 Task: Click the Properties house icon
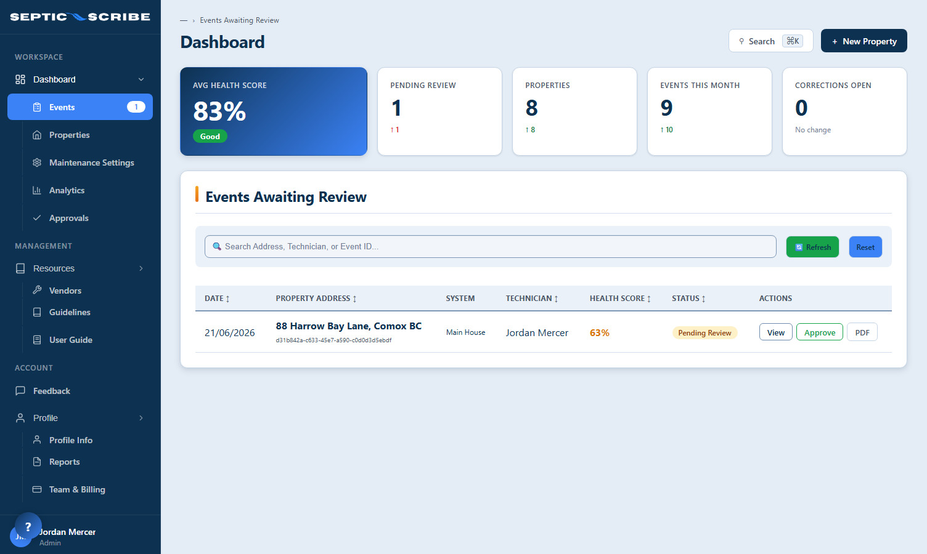coord(37,135)
